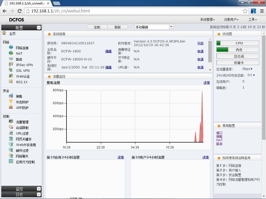Collapse the 配置 panel with minus button
Image resolution: width=266 pixels, height=199 pixels.
(x=39, y=27)
